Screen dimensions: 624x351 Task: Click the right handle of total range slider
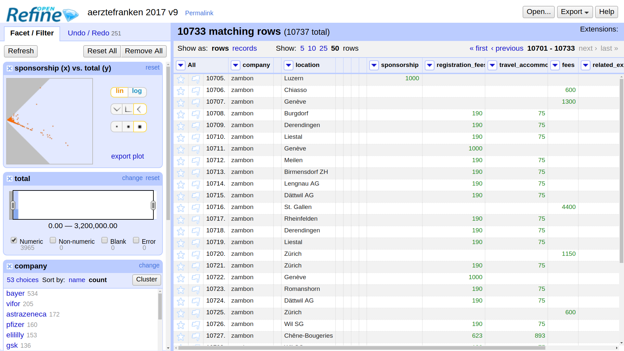click(x=153, y=205)
